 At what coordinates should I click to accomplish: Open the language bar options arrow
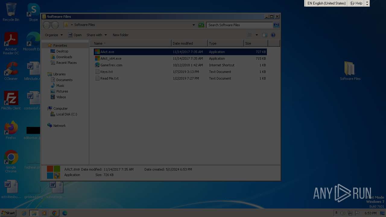(367, 3)
